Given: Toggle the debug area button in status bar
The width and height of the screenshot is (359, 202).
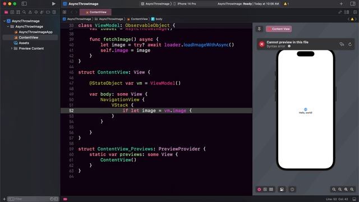Looking at the screenshot, I should pos(354,199).
